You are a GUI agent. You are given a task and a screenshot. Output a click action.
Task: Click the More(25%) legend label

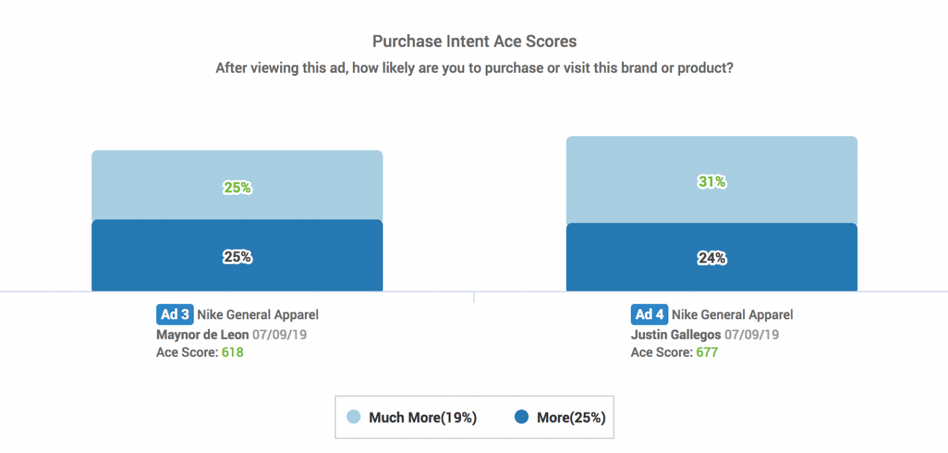(571, 418)
